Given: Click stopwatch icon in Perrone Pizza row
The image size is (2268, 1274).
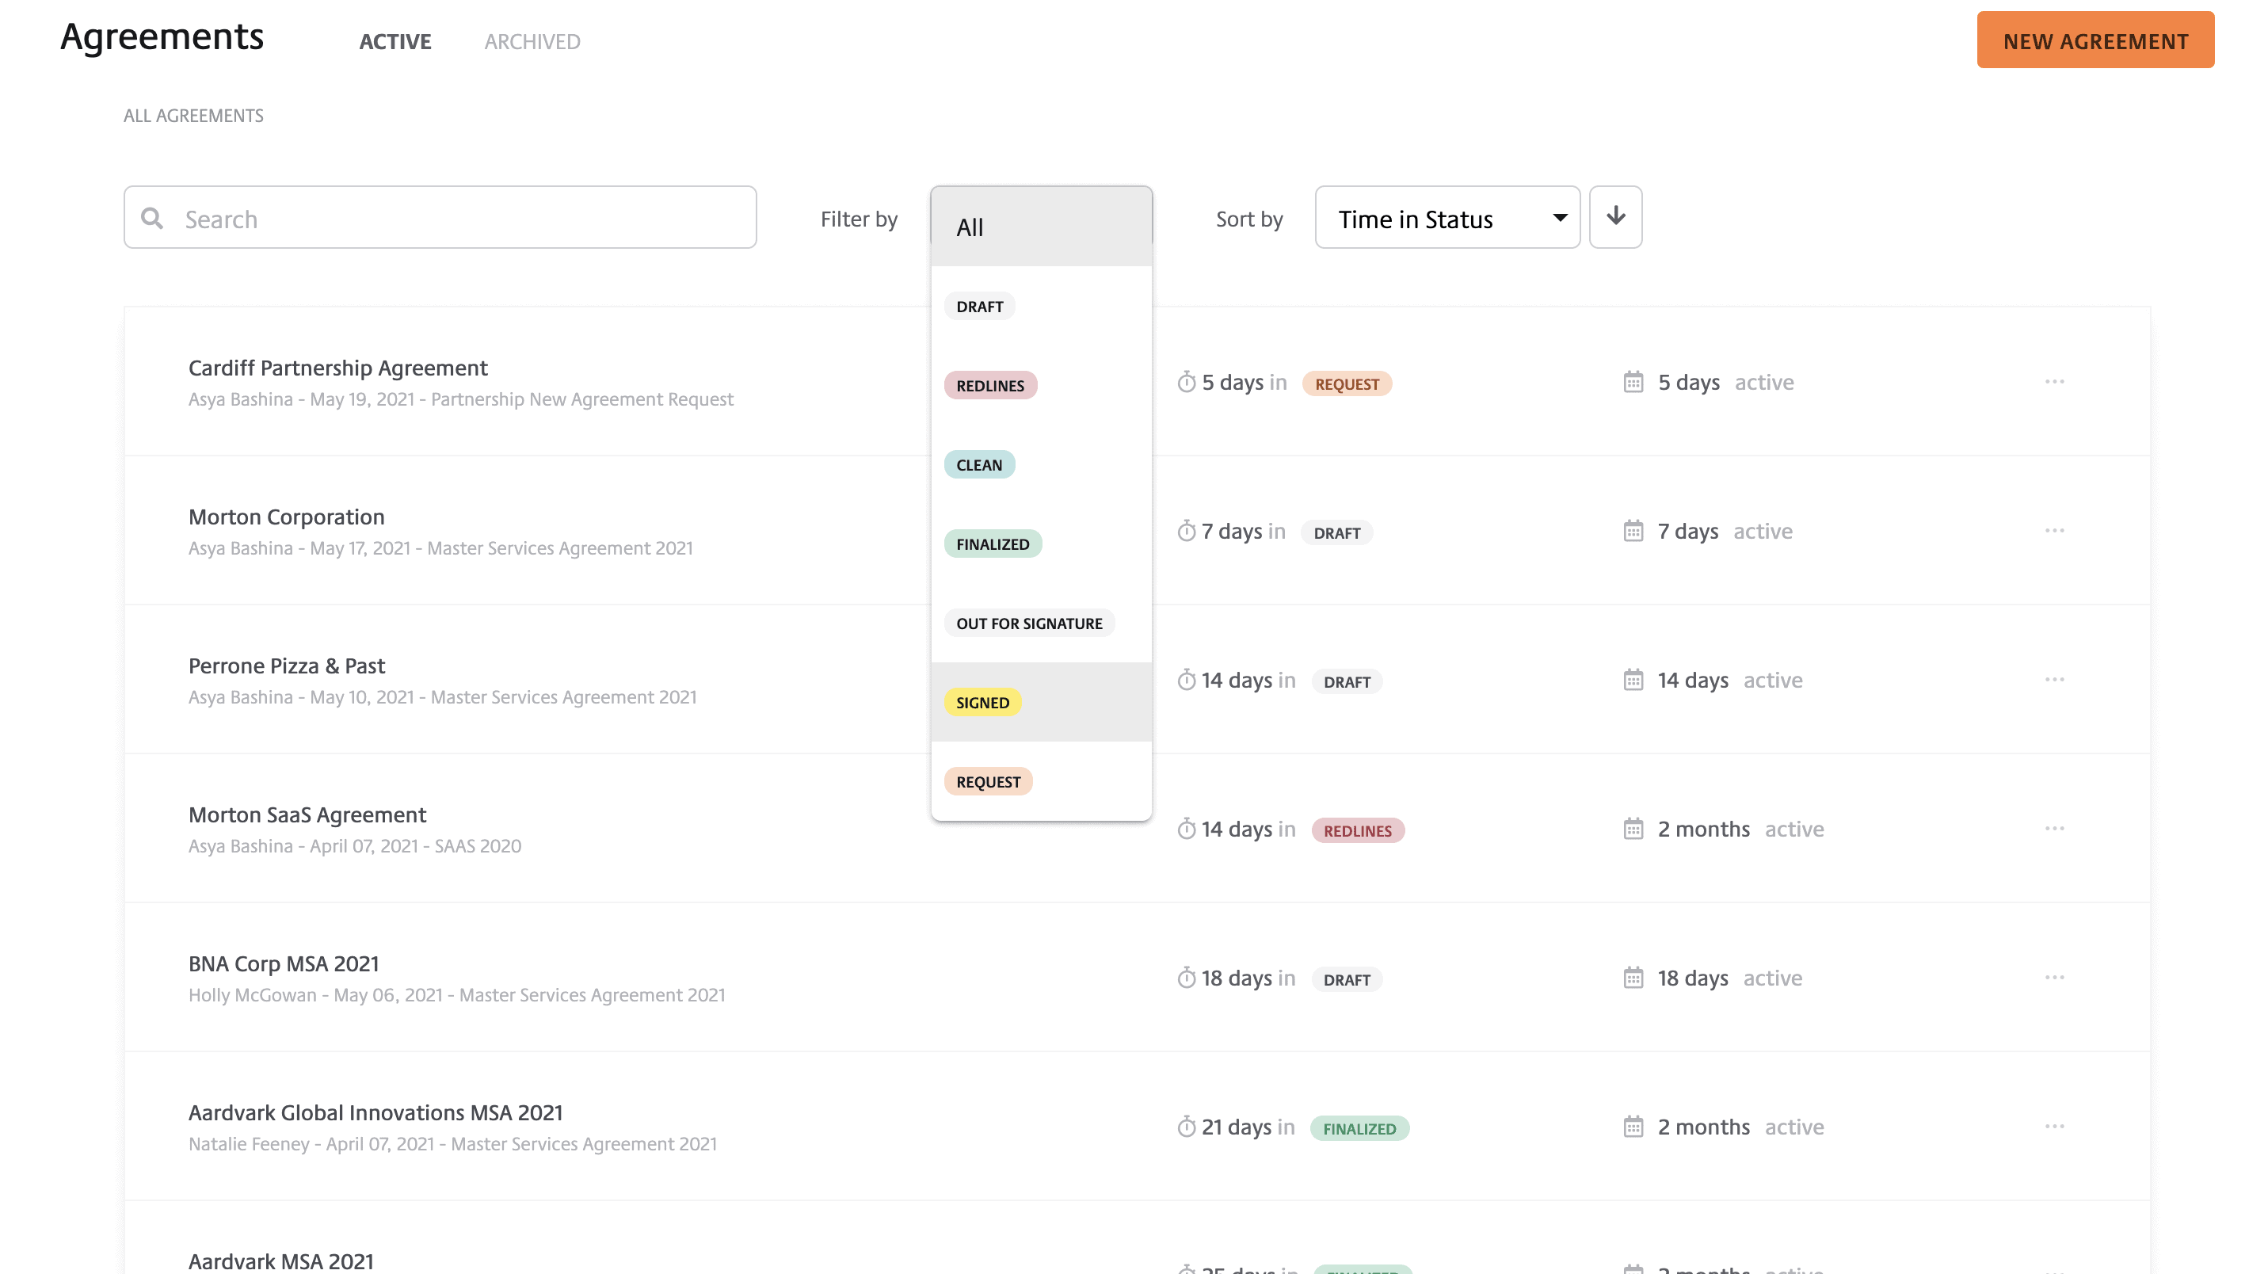Looking at the screenshot, I should (x=1187, y=679).
